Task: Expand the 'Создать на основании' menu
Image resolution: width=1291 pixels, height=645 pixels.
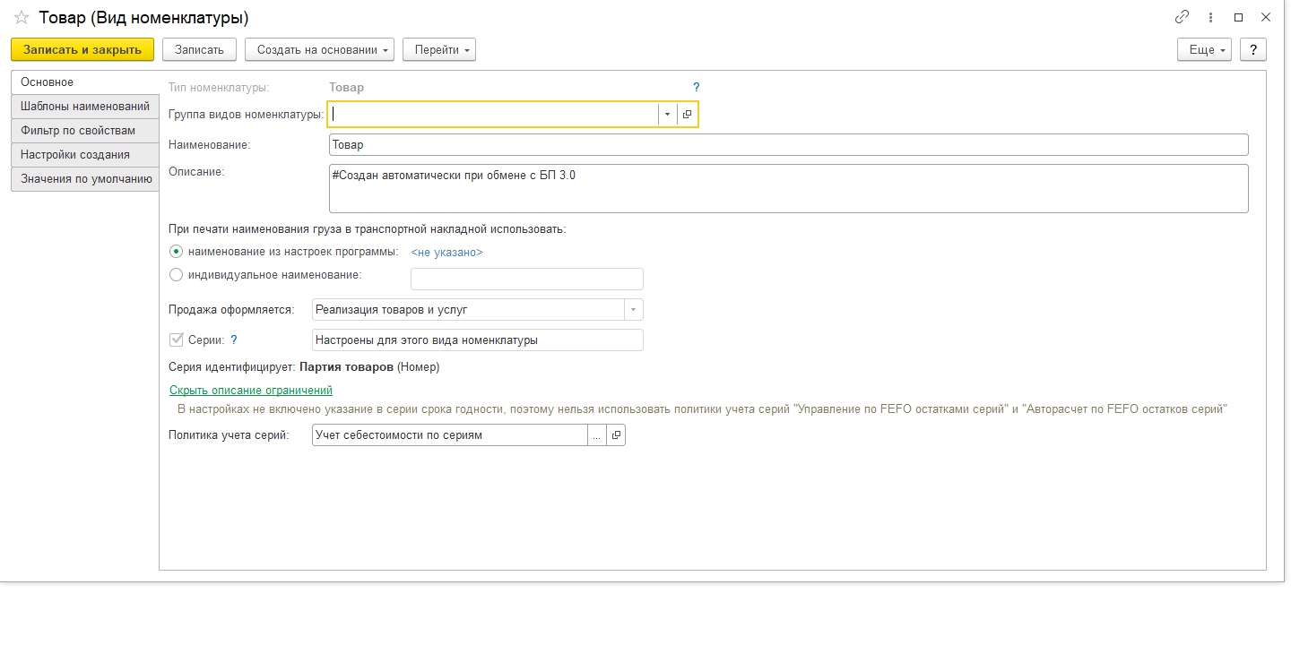Action: (319, 50)
